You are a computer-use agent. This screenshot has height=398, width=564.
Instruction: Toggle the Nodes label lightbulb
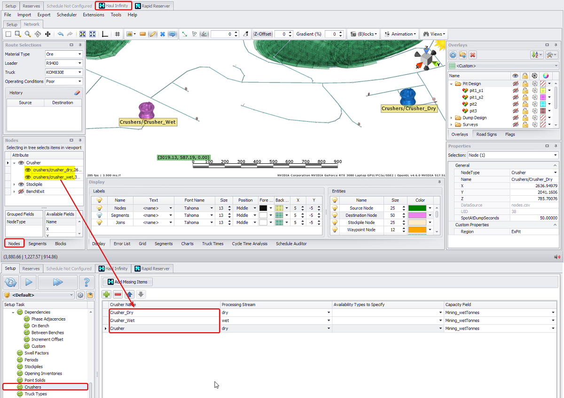[x=99, y=208]
